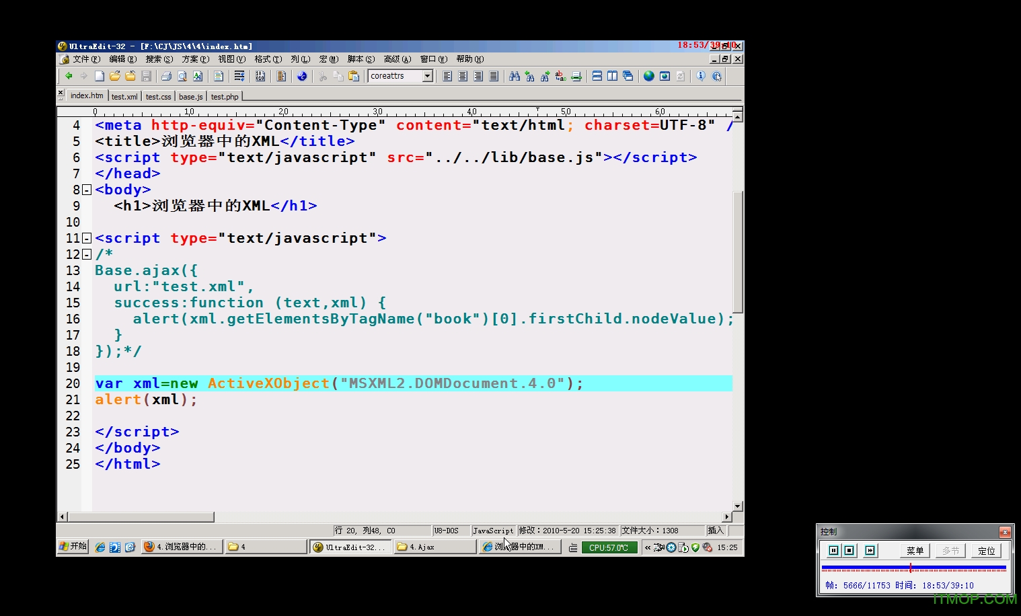Open the 搜索(S) menu

pyautogui.click(x=159, y=59)
